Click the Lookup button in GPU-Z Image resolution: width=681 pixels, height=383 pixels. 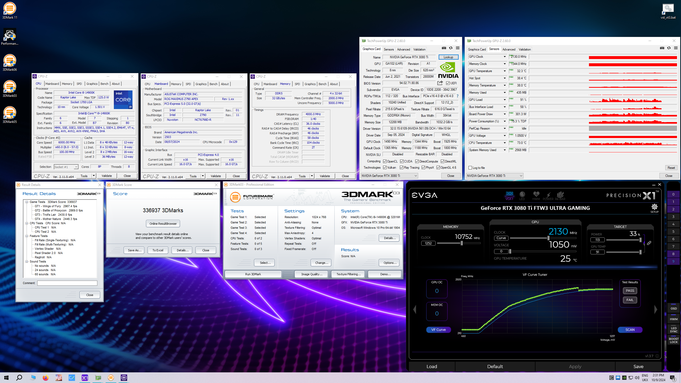(x=448, y=57)
